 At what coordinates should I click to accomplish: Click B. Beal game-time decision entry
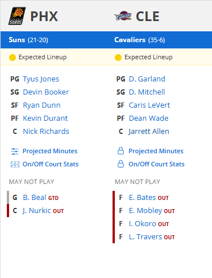tap(40, 198)
